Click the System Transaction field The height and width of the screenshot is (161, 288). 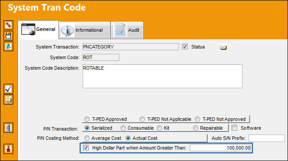click(x=131, y=47)
